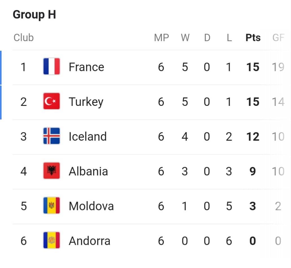Click the MP column header
This screenshot has height=268, width=291.
161,38
